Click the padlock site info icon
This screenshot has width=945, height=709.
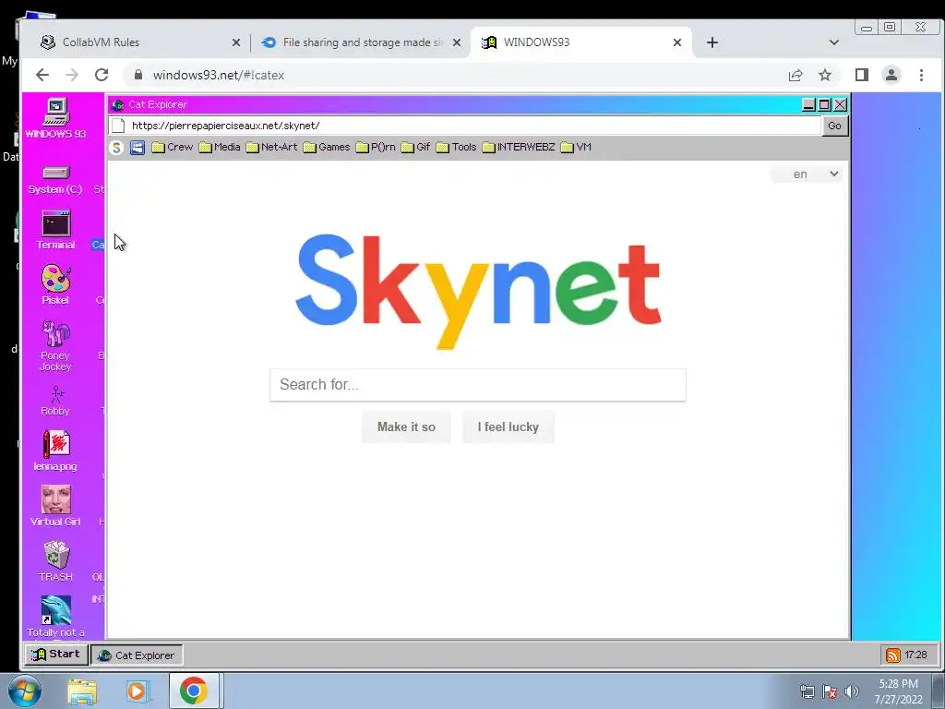pos(138,75)
